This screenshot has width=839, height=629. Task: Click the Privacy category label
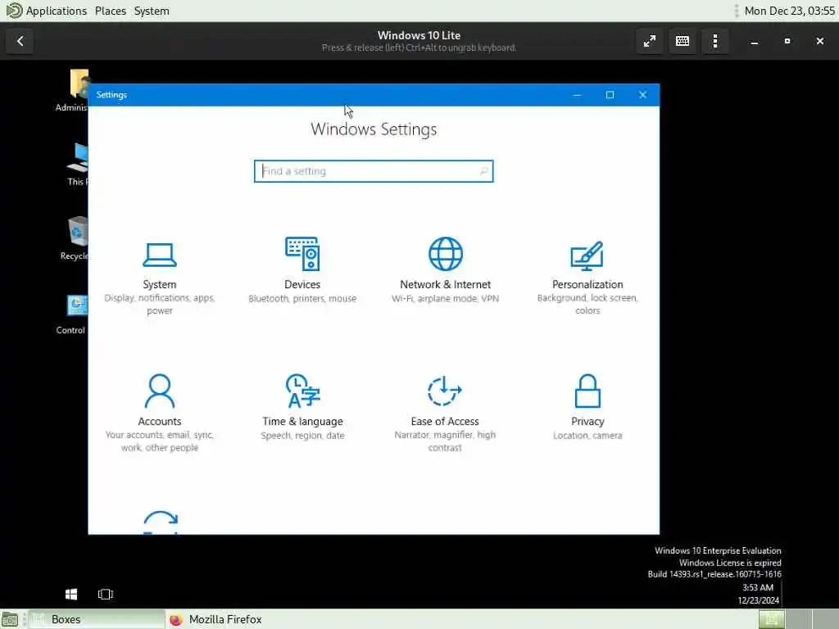[x=587, y=422]
